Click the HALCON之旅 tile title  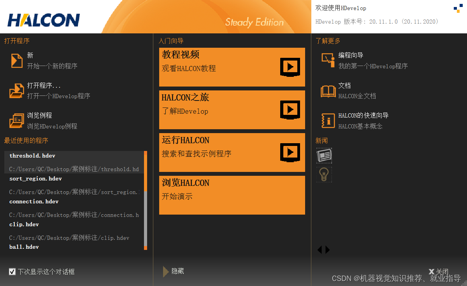point(185,97)
